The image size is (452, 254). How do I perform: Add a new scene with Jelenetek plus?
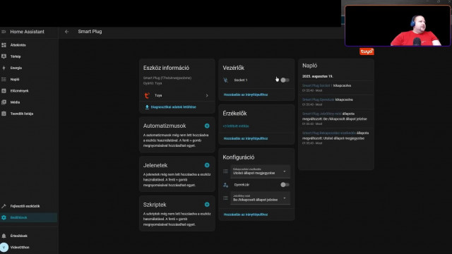click(207, 165)
